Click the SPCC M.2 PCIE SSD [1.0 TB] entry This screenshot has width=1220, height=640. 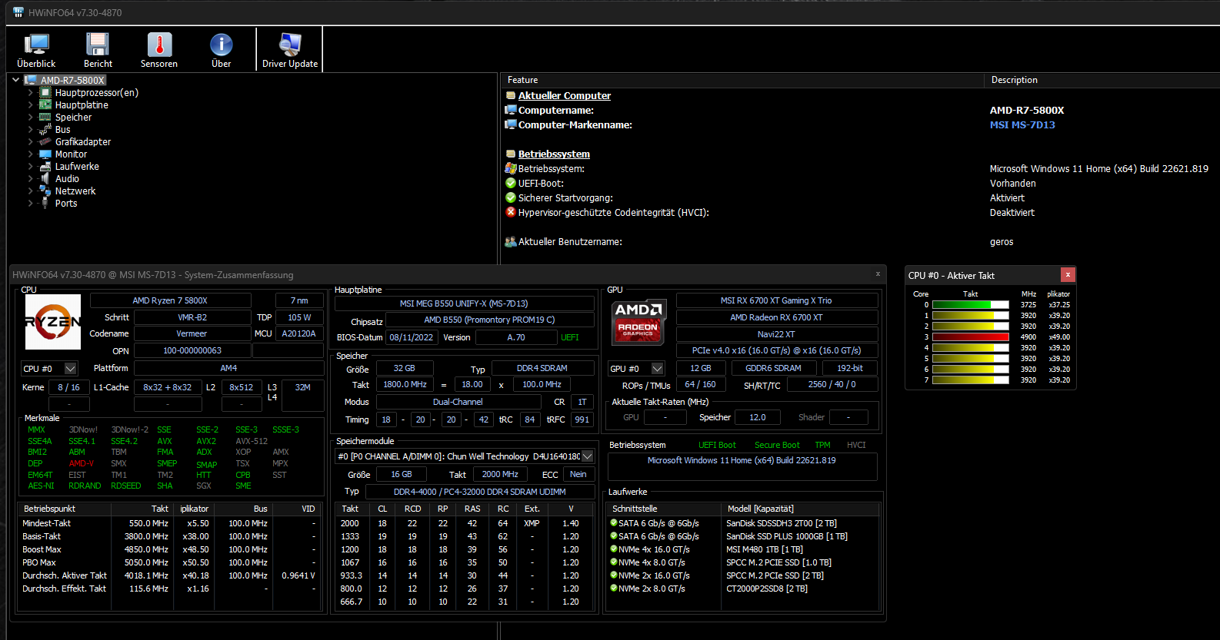778,562
